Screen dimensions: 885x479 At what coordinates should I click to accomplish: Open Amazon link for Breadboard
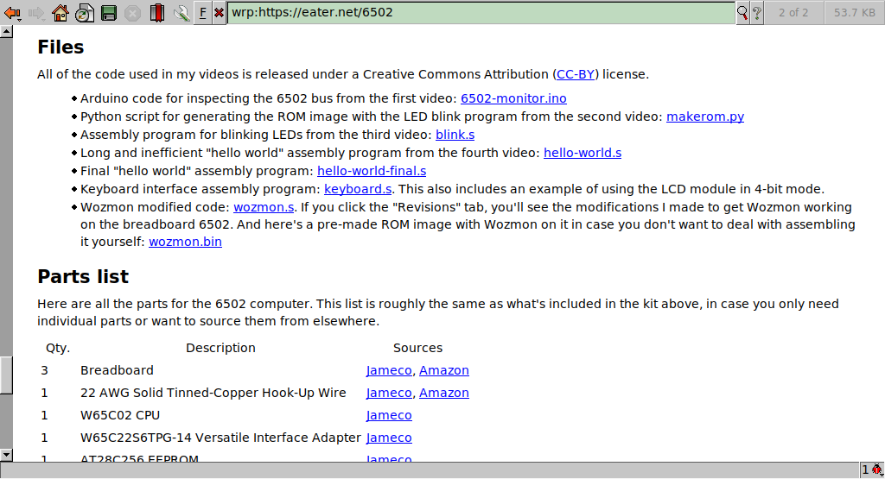point(443,370)
